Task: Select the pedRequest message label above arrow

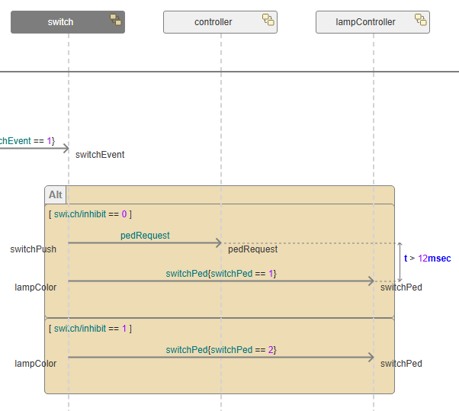Action: click(145, 236)
